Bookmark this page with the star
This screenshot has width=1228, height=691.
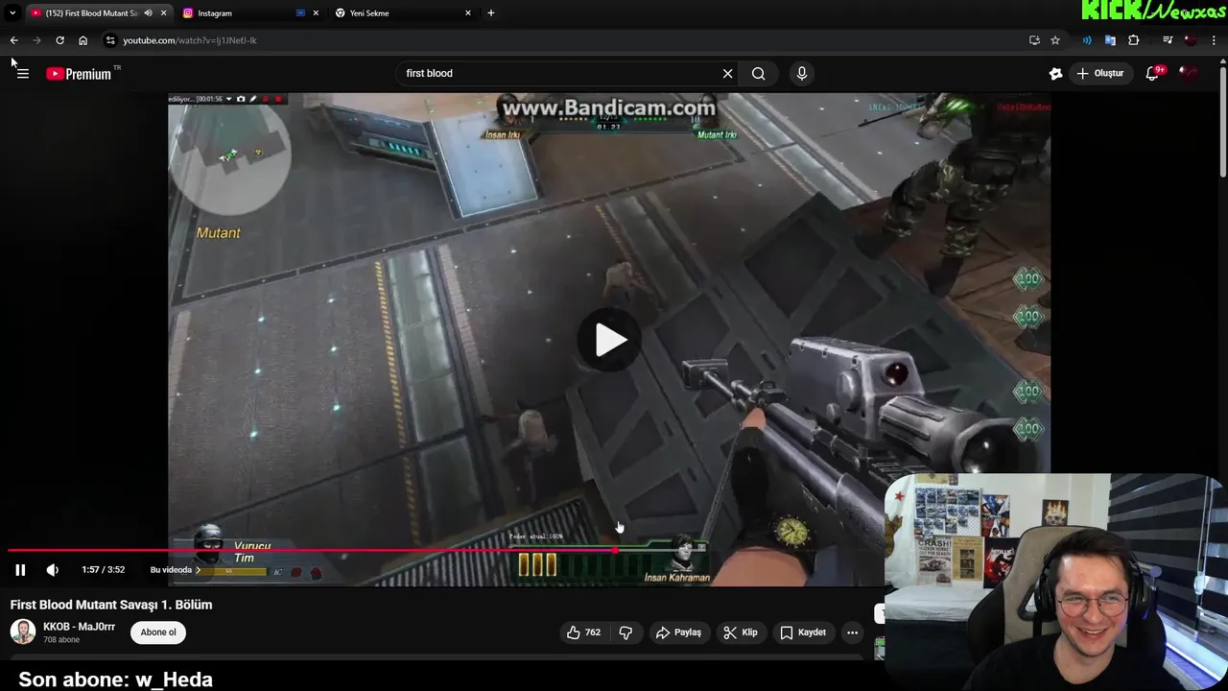tap(1055, 40)
